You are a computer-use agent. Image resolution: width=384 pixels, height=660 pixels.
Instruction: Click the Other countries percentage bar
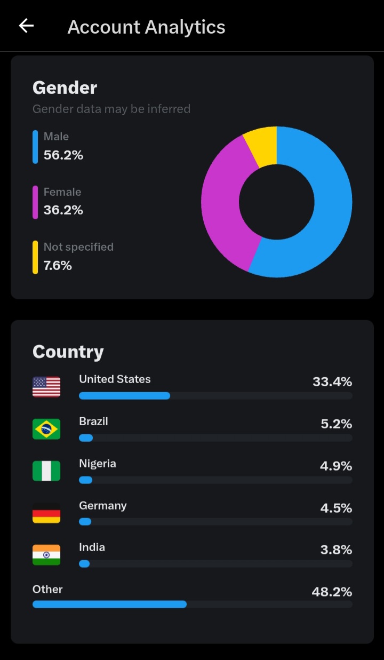[193, 604]
